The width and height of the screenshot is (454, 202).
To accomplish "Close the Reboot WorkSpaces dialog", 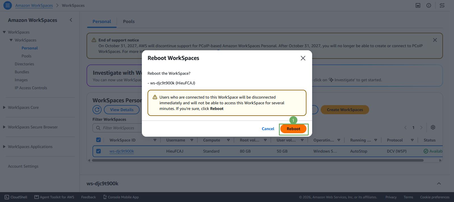I will pyautogui.click(x=303, y=58).
